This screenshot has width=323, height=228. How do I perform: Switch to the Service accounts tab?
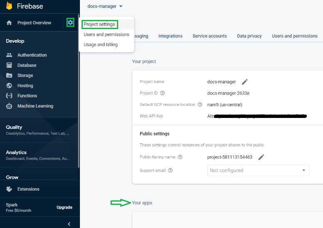click(x=210, y=36)
